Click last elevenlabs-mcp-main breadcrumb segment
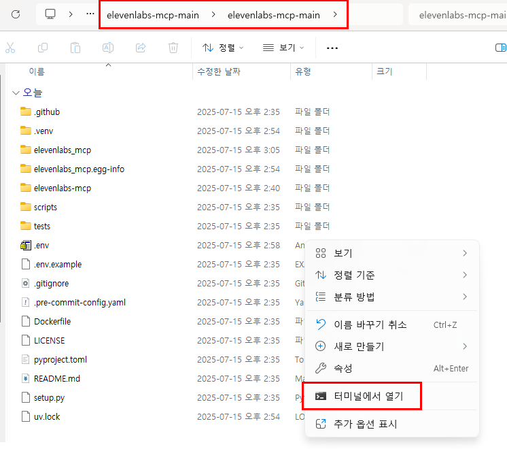Viewport: 507px width, 449px height. point(273,15)
